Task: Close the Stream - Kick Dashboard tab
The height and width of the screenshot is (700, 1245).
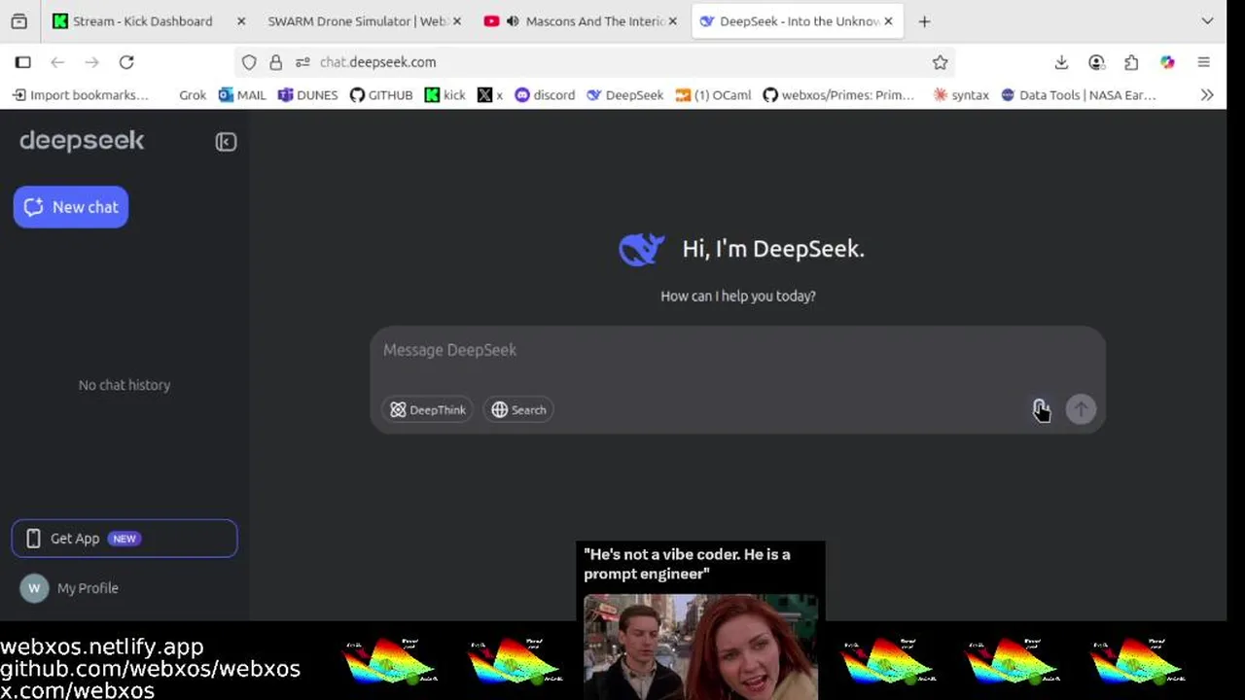Action: click(x=241, y=20)
